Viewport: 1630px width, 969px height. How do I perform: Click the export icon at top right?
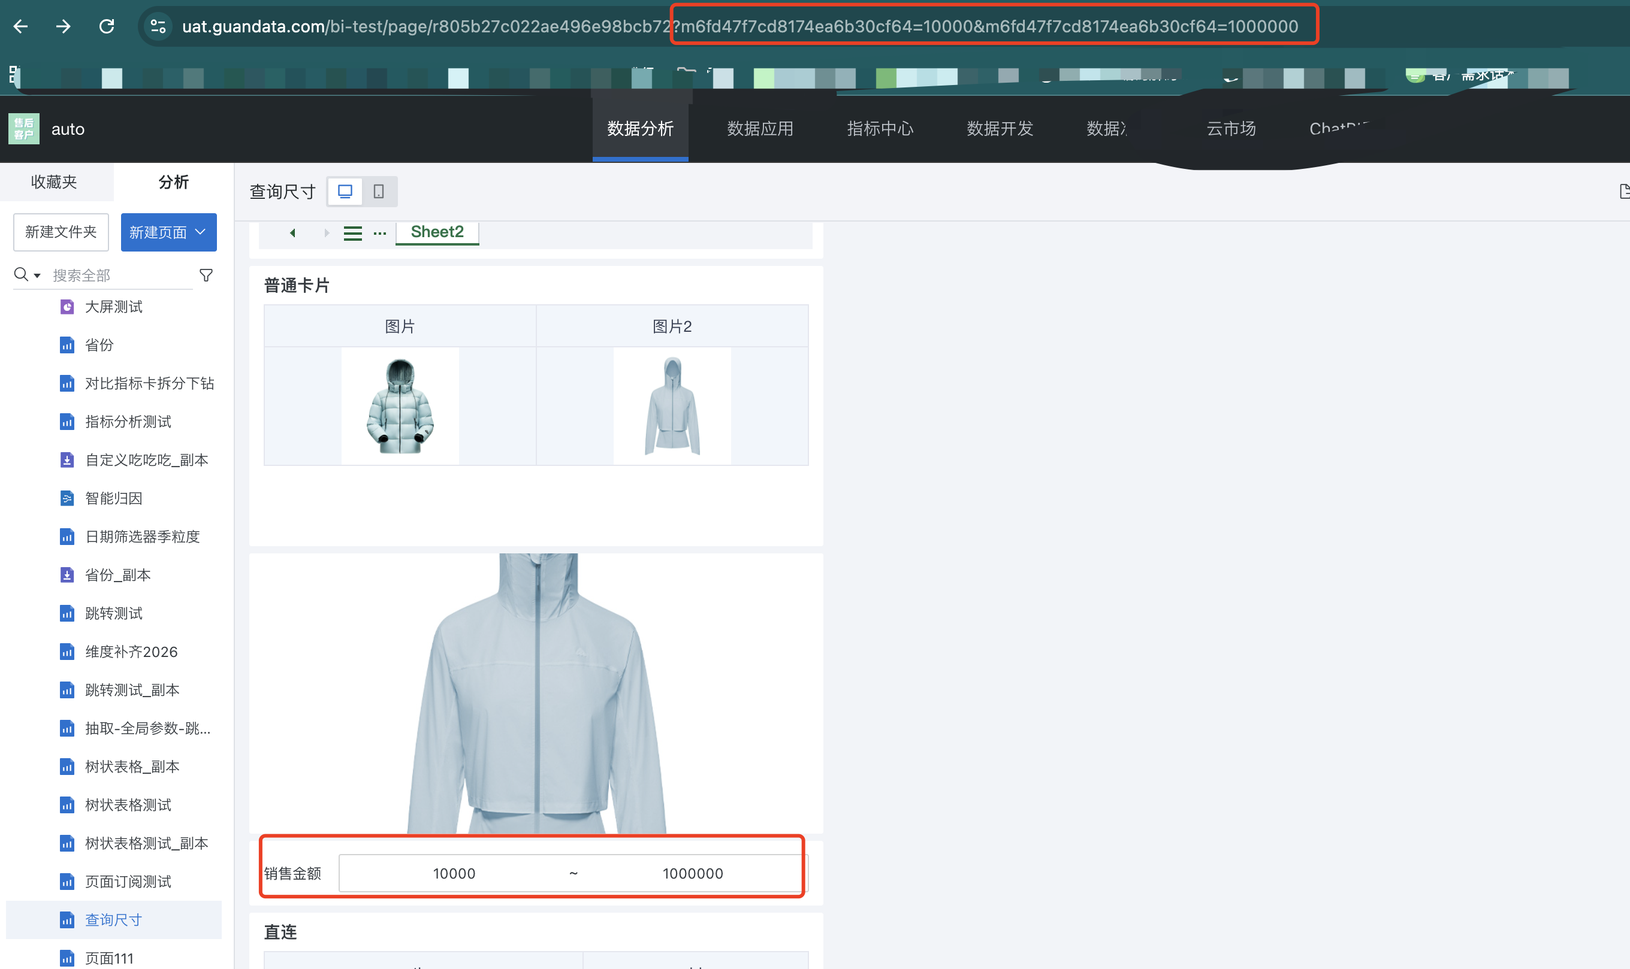(1624, 191)
